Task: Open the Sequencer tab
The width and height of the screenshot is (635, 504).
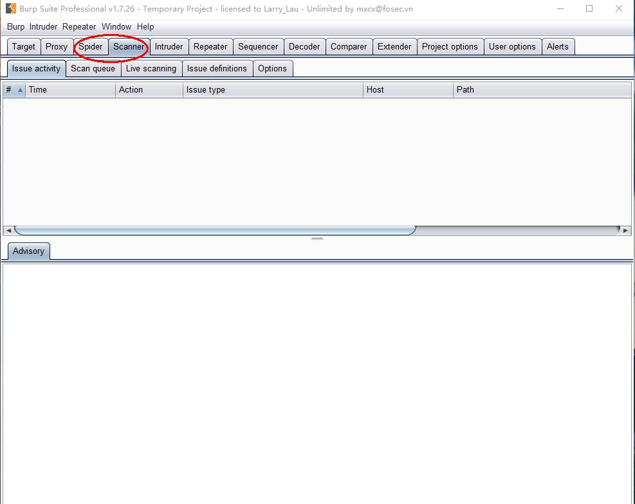Action: (x=258, y=46)
